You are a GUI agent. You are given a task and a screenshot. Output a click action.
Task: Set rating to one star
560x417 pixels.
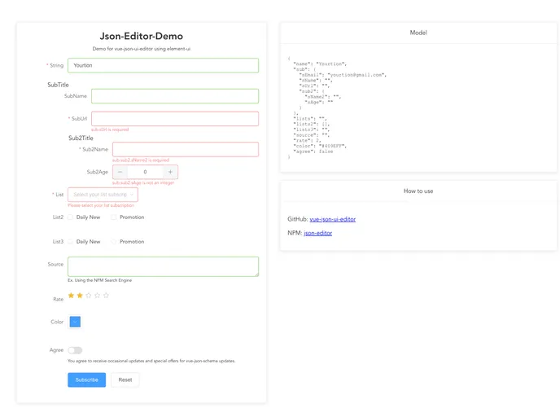[x=71, y=296]
